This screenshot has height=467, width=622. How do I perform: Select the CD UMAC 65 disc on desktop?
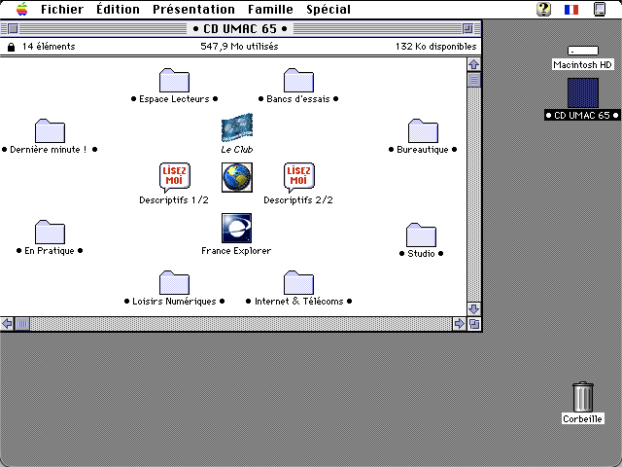(583, 93)
